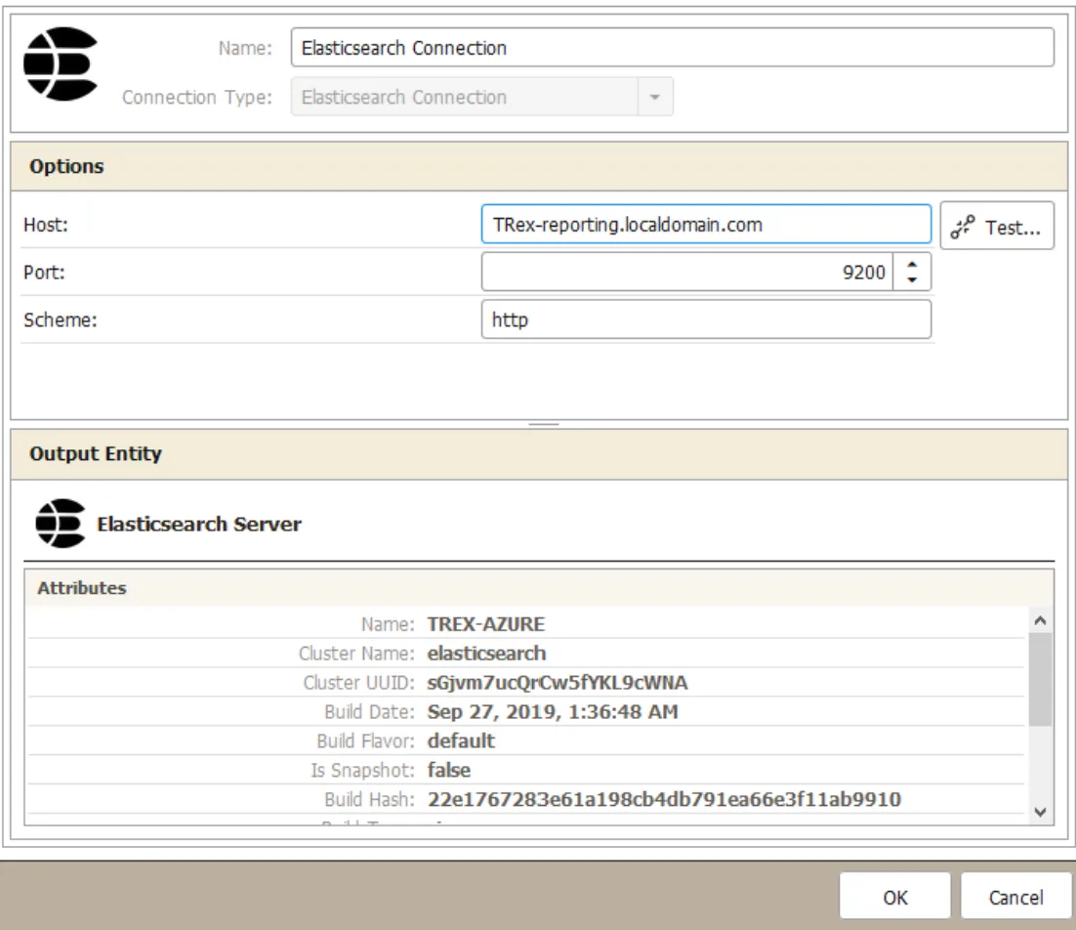Screen dimensions: 1076x930
Task: Click the Elasticsearch Server title text
Action: point(199,525)
